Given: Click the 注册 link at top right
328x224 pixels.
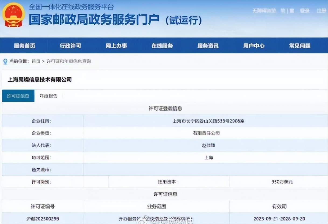Looking at the screenshot, I should pos(321,11).
